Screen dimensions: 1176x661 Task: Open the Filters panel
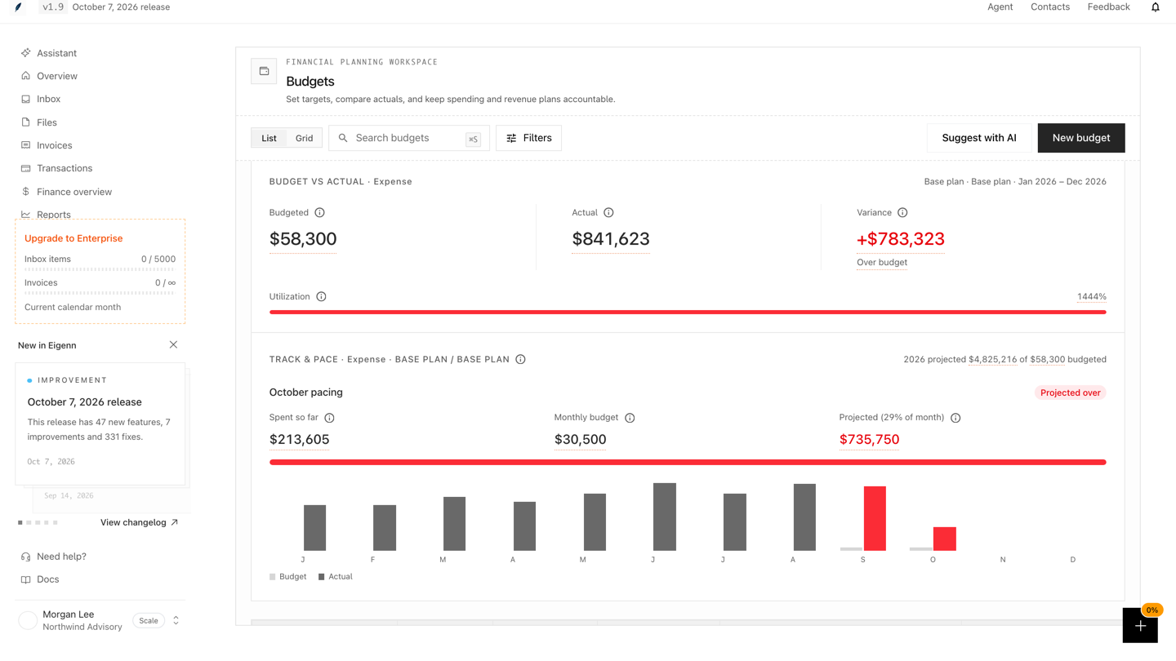point(528,138)
